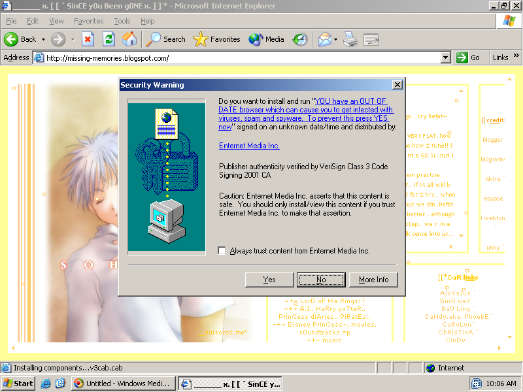Print the page with the printer icon
This screenshot has width=523, height=392.
350,39
